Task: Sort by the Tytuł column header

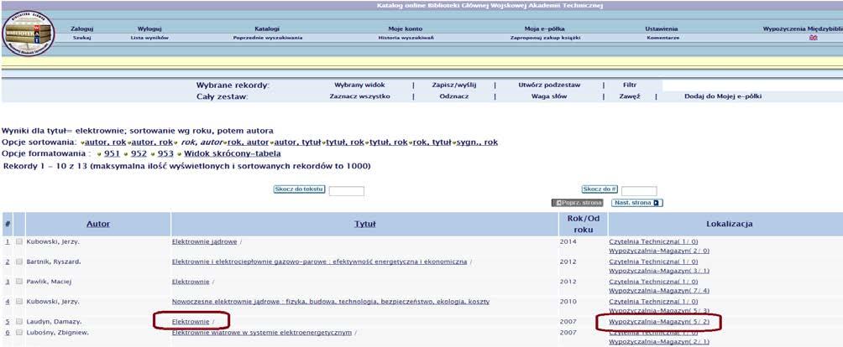Action: click(365, 224)
